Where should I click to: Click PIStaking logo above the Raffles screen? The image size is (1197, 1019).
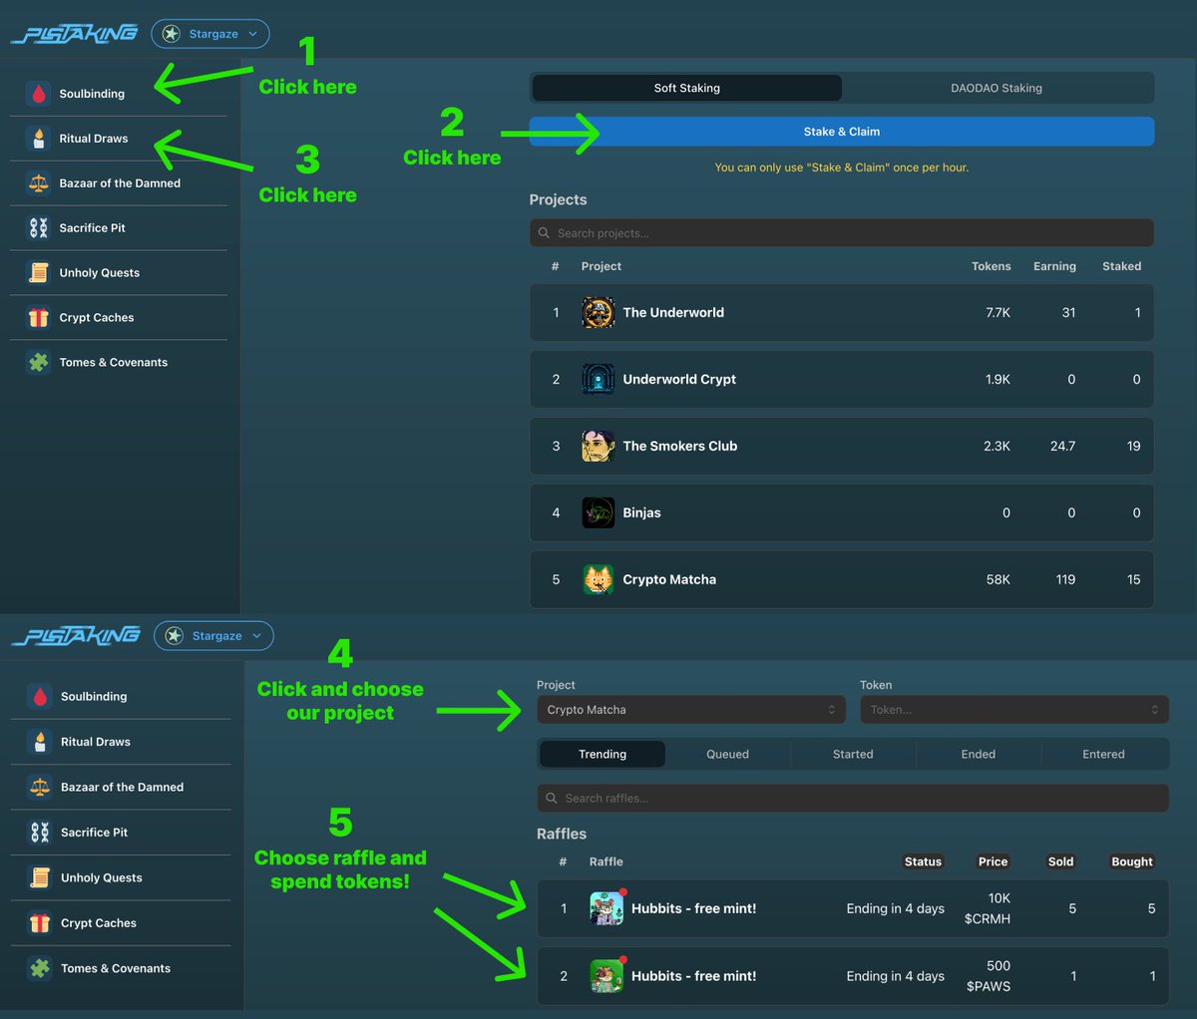click(76, 636)
